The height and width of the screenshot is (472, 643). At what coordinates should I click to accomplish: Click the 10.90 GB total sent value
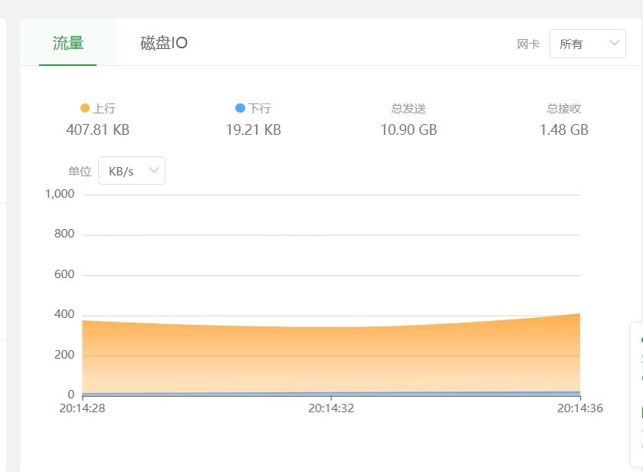[x=408, y=130]
